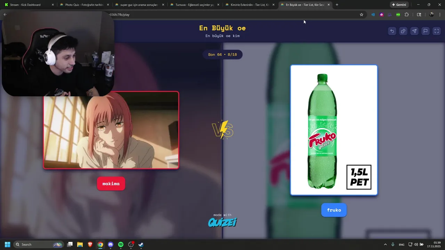Close the Photo Quiz tab
This screenshot has width=445, height=250.
click(x=108, y=5)
